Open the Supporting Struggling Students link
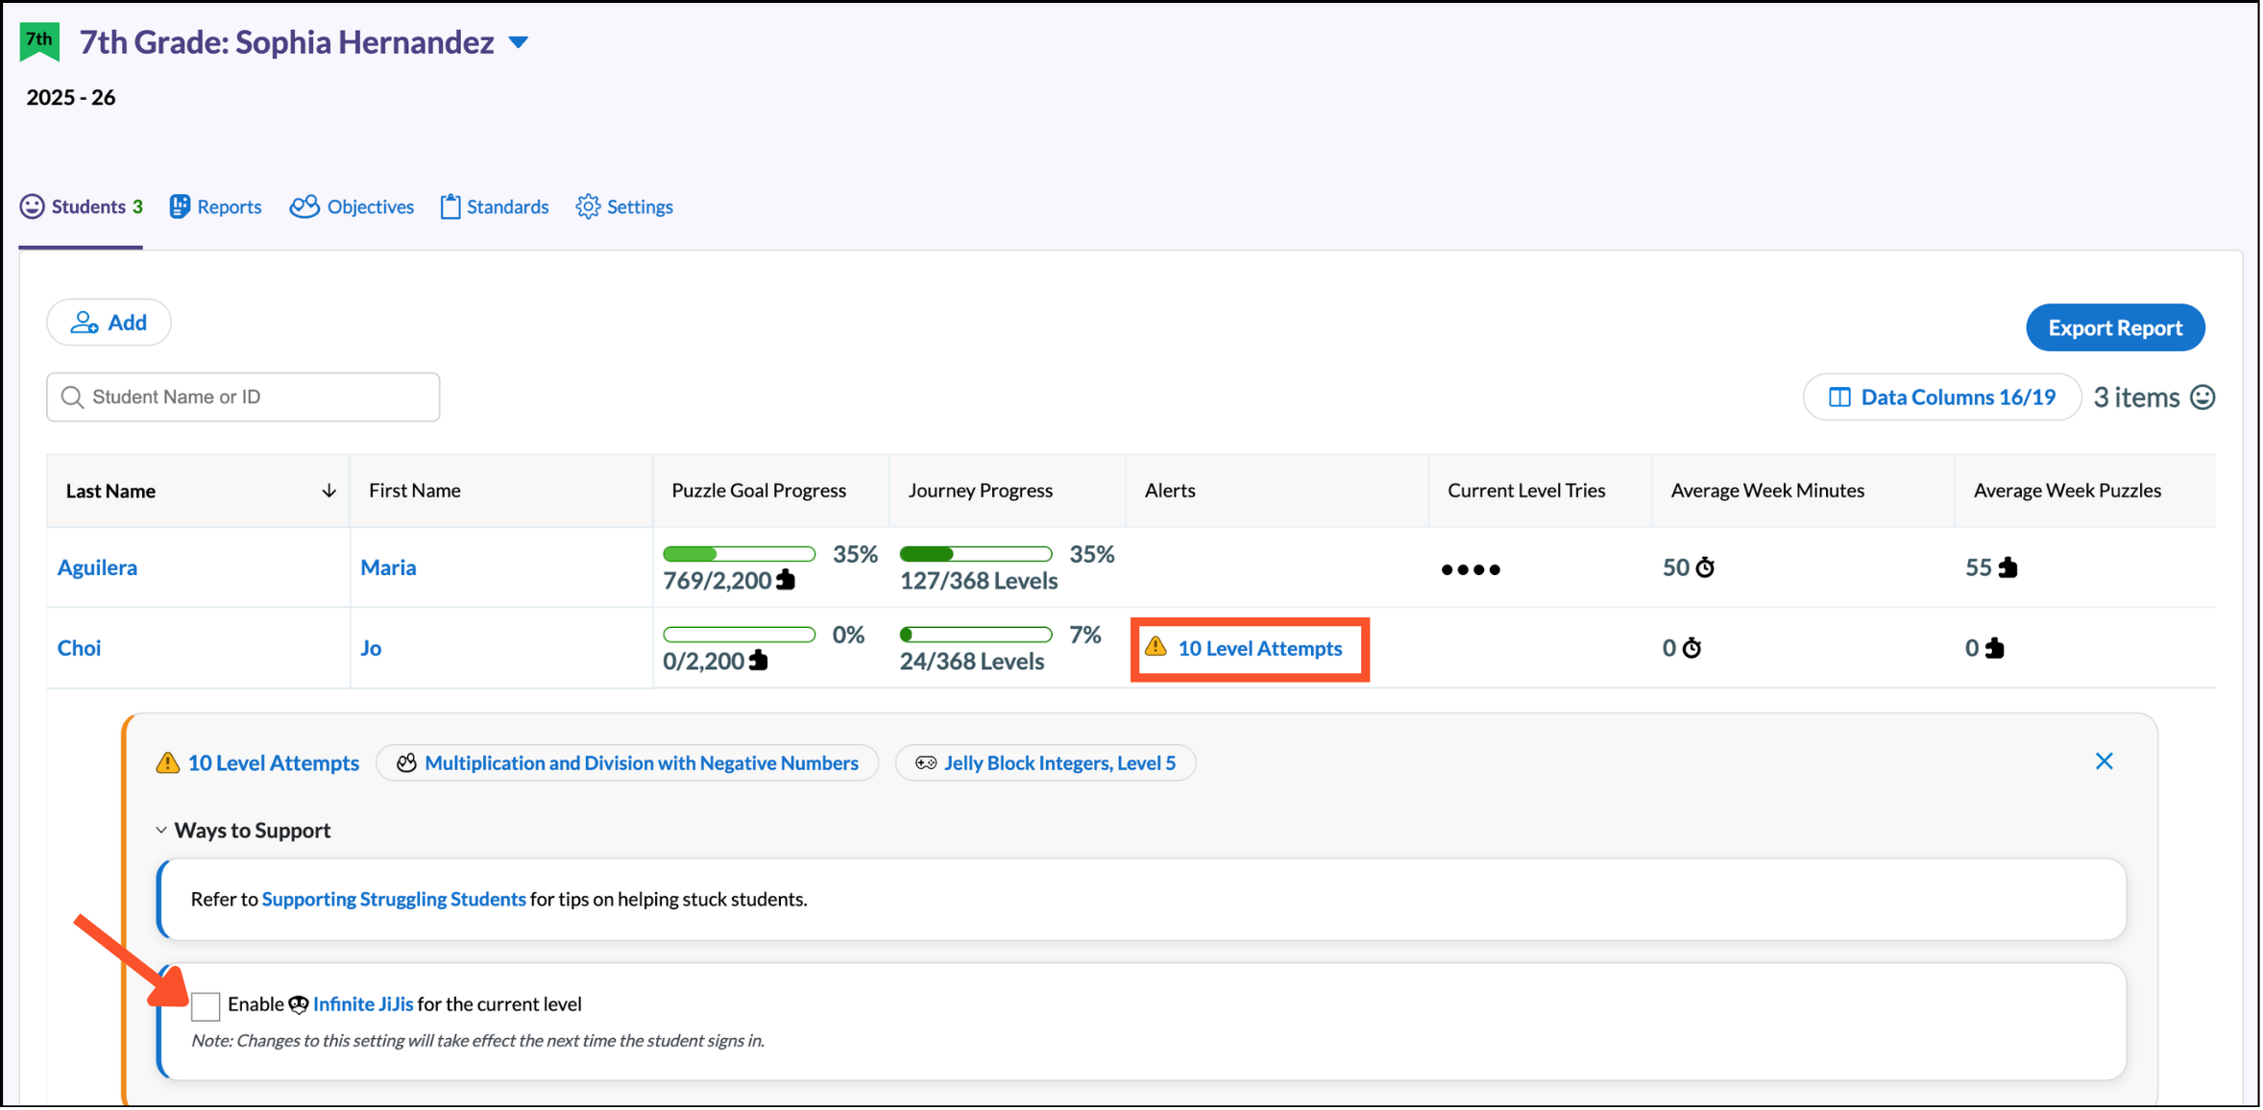This screenshot has height=1110, width=2263. point(394,900)
